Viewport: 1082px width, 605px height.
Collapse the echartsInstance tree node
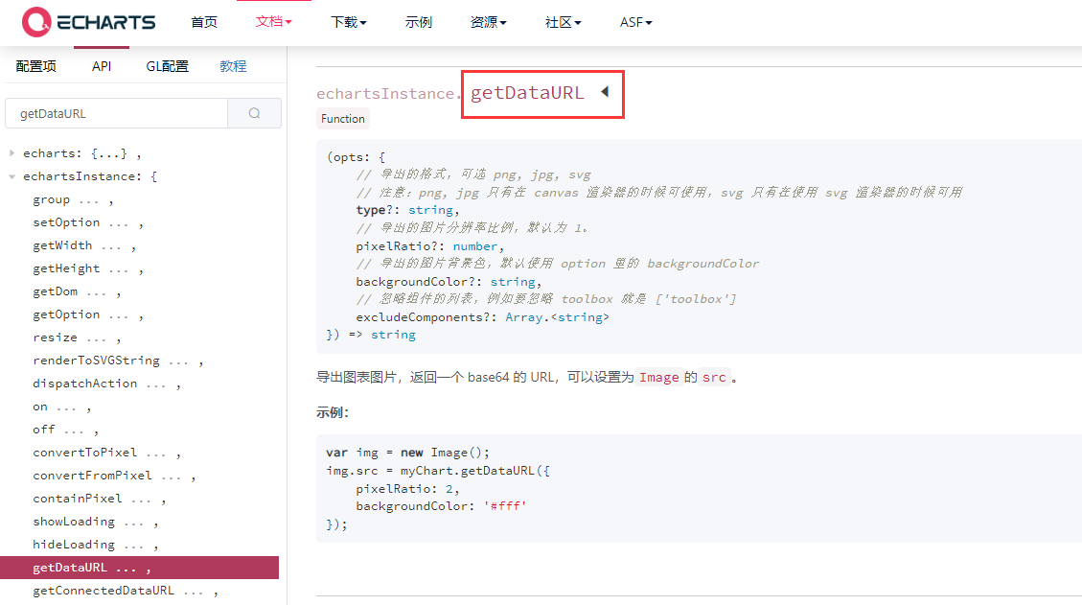pos(12,176)
